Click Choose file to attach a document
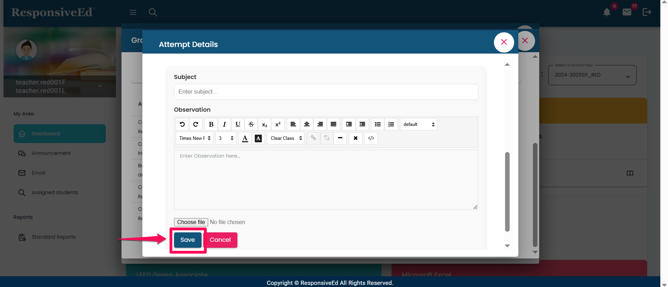This screenshot has width=668, height=287. coord(191,222)
